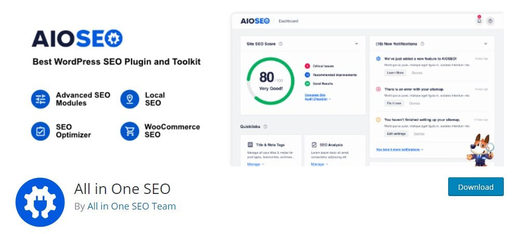Click the Title & Meta Tags card icon
Image resolution: width=522 pixels, height=234 pixels.
click(250, 145)
